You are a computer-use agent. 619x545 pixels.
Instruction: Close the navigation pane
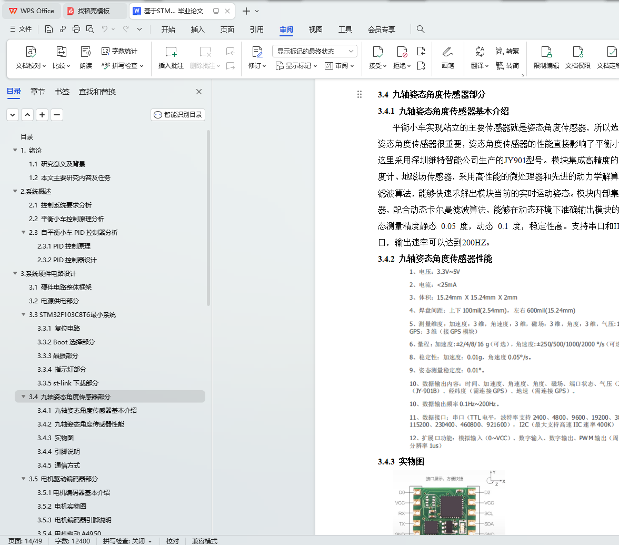pyautogui.click(x=199, y=92)
